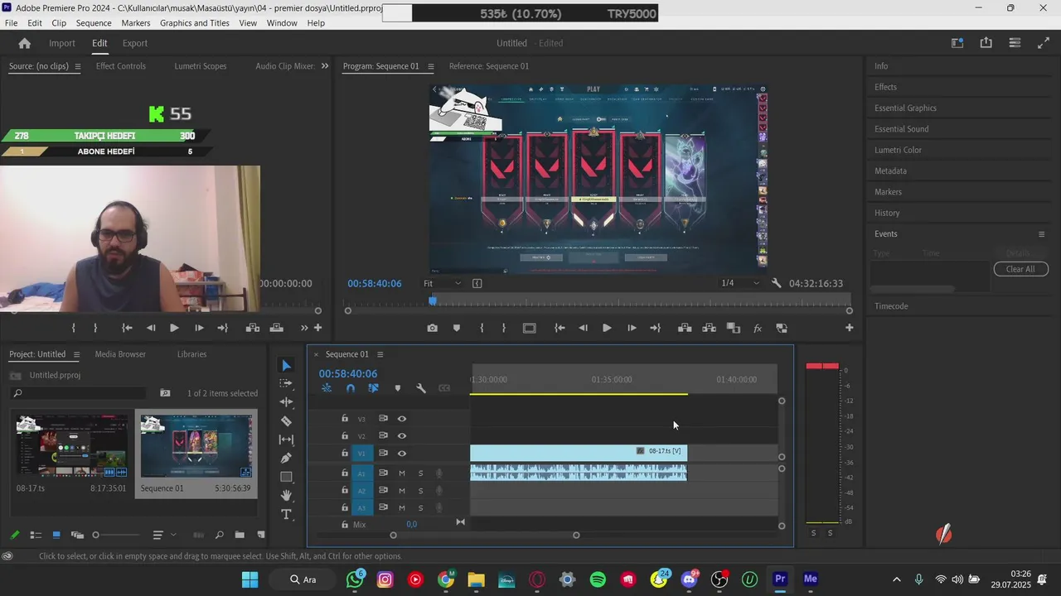Select the Hand tool
Viewport: 1061px width, 596px height.
[x=286, y=495]
